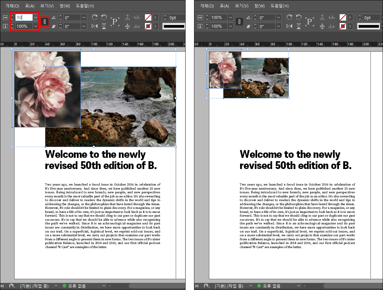Open scale Y percentage dropdown, left window
The width and height of the screenshot is (383, 290).
pyautogui.click(x=36, y=26)
